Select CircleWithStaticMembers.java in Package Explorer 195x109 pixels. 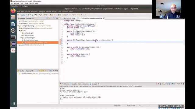[36, 42]
